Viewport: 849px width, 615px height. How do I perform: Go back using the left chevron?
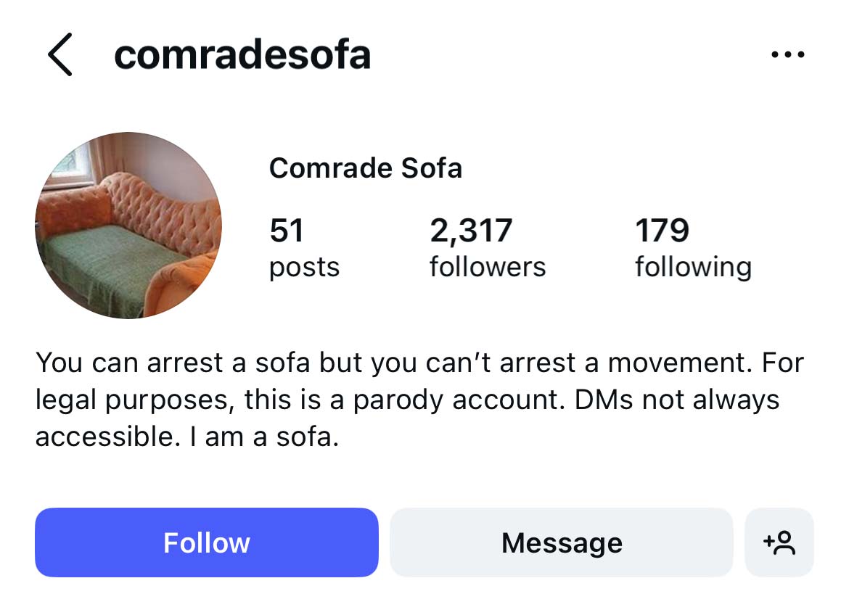(x=60, y=55)
